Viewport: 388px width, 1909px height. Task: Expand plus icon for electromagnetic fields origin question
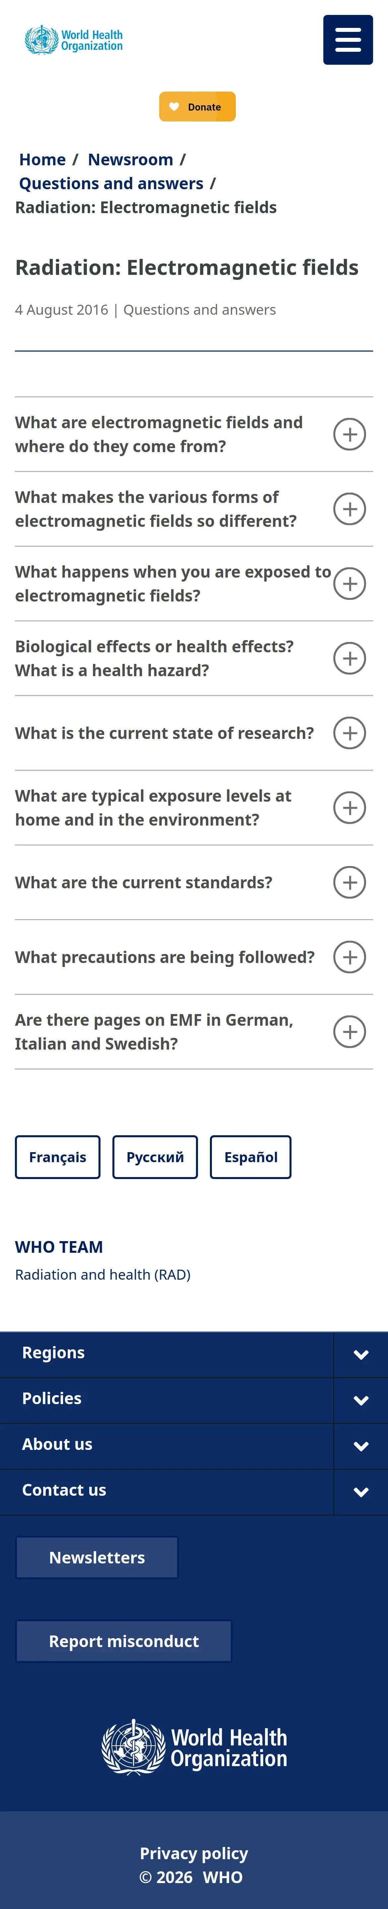pos(350,434)
